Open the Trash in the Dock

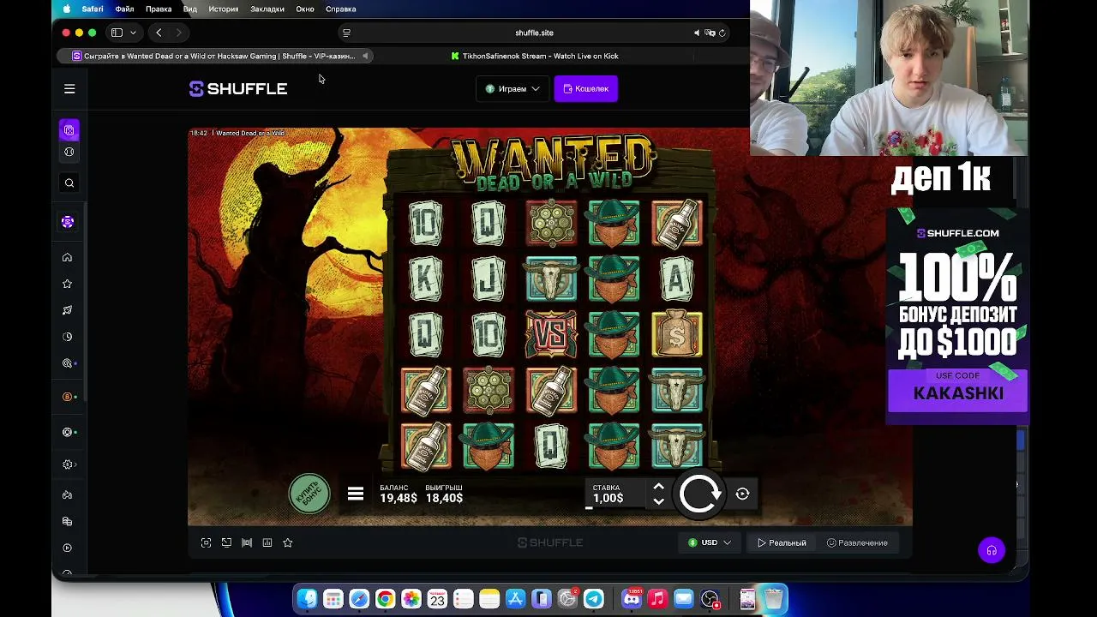tap(773, 599)
